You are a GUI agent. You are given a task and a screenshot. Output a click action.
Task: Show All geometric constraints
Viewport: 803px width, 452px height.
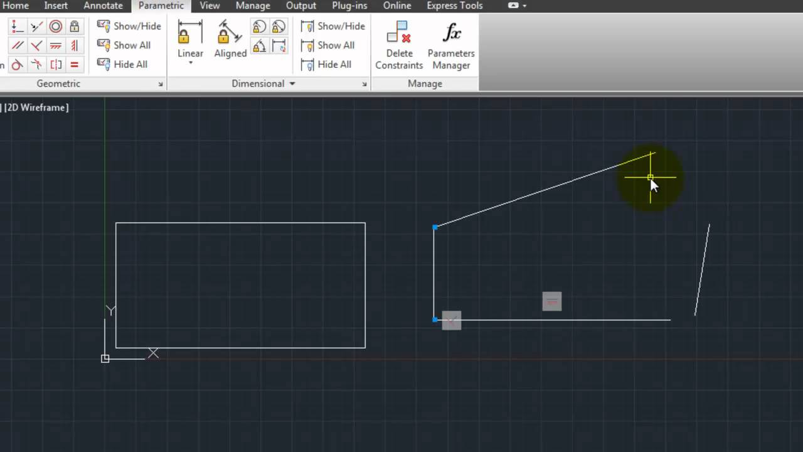[x=124, y=45]
